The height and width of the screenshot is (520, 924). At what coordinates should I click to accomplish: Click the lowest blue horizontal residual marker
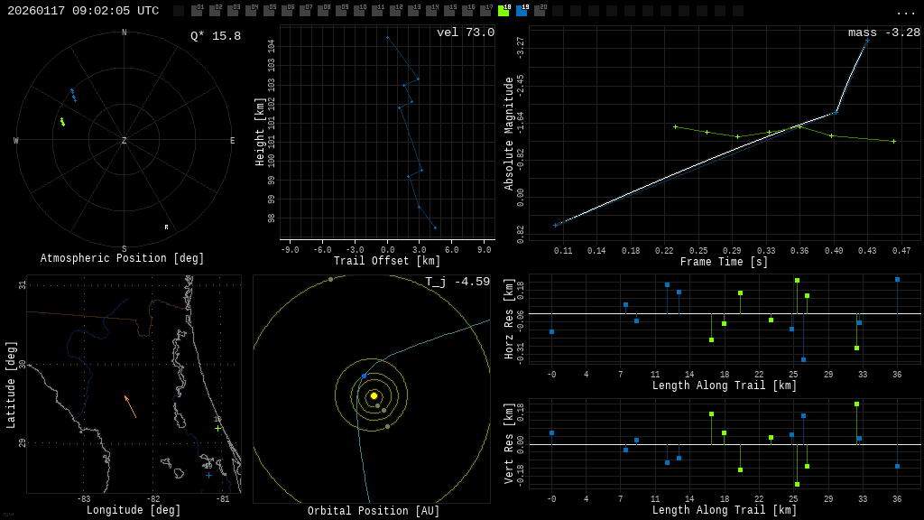803,359
